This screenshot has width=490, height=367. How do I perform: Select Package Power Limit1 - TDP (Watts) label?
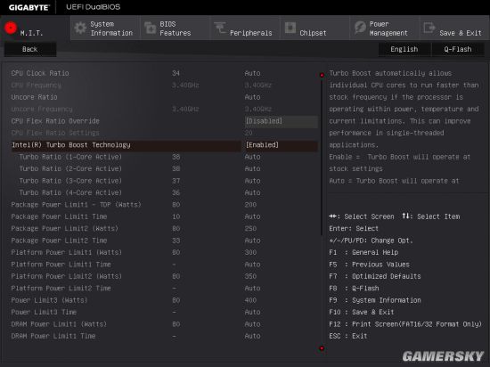[x=76, y=205]
